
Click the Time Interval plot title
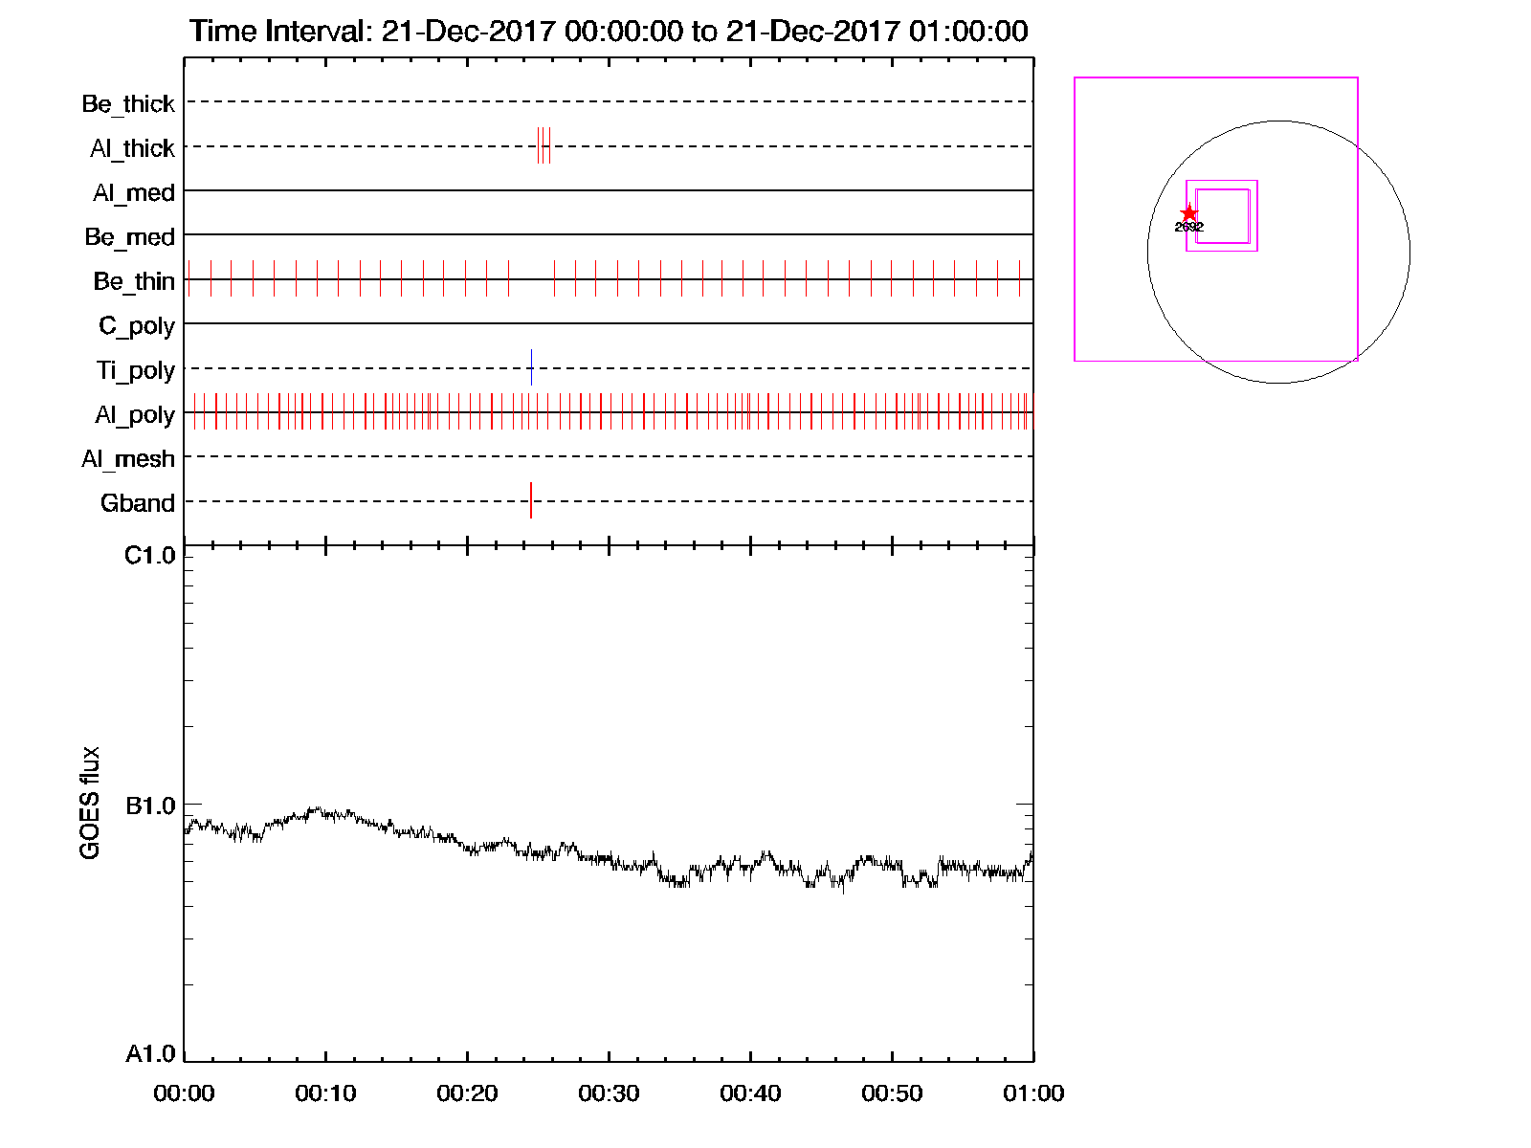pos(609,32)
